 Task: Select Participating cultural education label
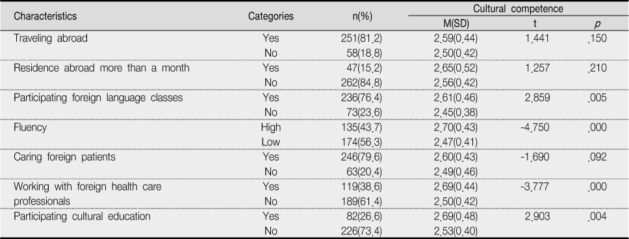click(82, 216)
